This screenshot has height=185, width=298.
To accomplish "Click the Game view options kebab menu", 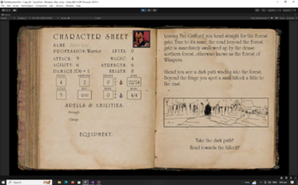I will (x=296, y=15).
